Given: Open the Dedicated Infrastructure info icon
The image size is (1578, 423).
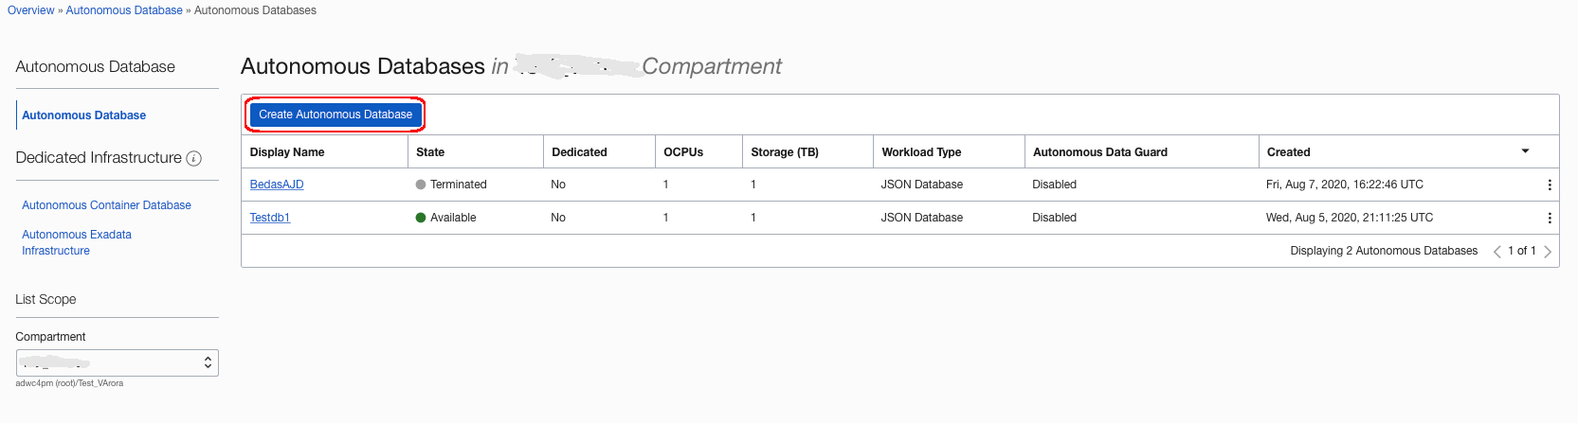Looking at the screenshot, I should point(194,159).
